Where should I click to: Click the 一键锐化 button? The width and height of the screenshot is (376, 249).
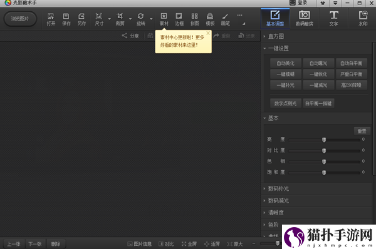318,74
